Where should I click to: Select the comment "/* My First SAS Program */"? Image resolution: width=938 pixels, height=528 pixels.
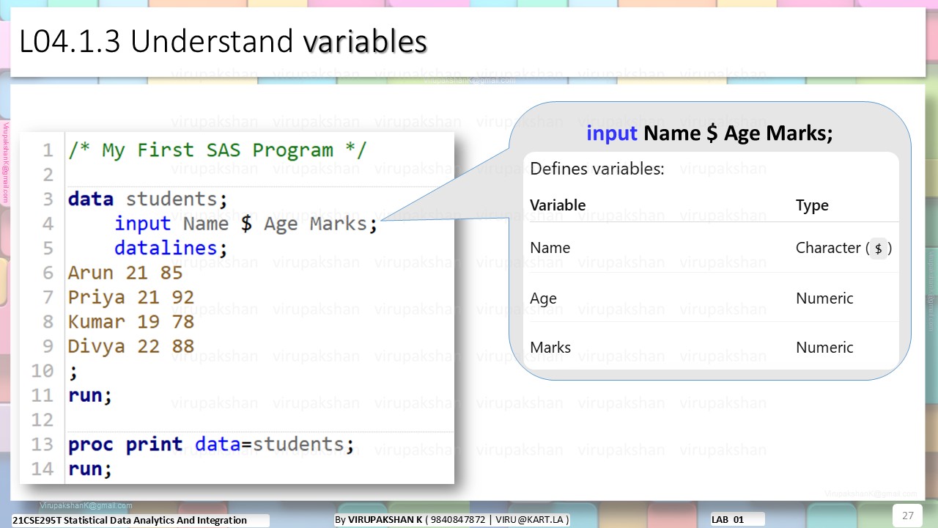217,150
